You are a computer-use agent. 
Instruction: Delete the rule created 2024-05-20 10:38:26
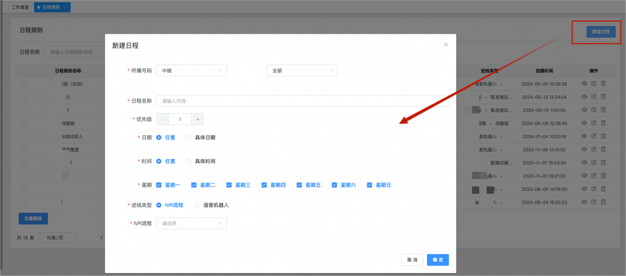(603, 84)
